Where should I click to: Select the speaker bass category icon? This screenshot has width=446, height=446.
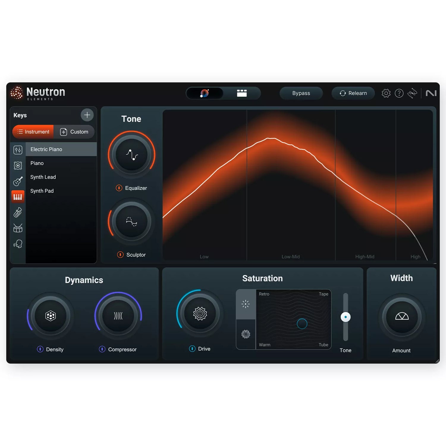click(18, 166)
